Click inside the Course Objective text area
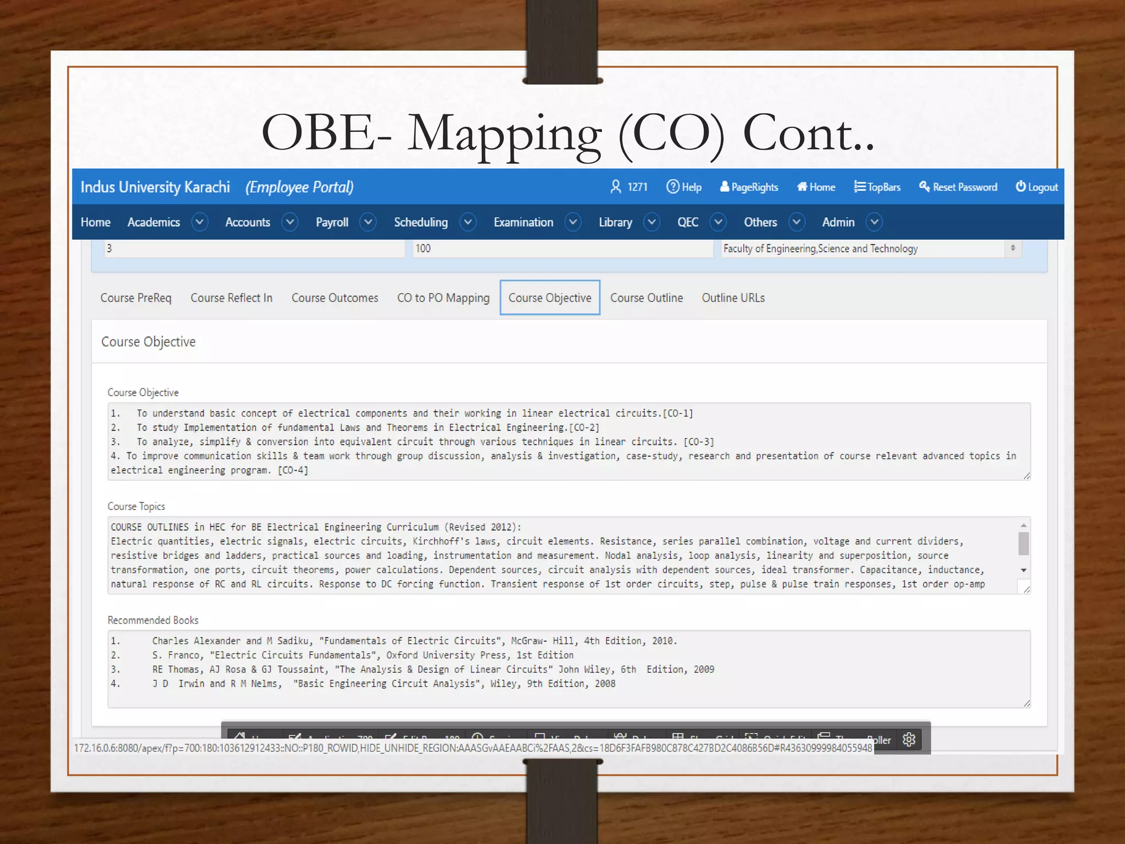1125x844 pixels. tap(569, 442)
